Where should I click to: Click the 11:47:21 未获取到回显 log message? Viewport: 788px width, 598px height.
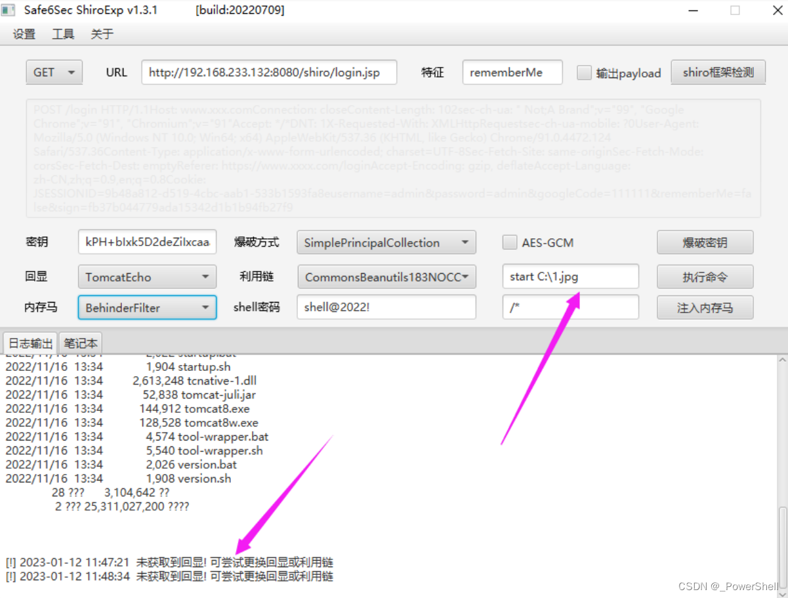(169, 563)
